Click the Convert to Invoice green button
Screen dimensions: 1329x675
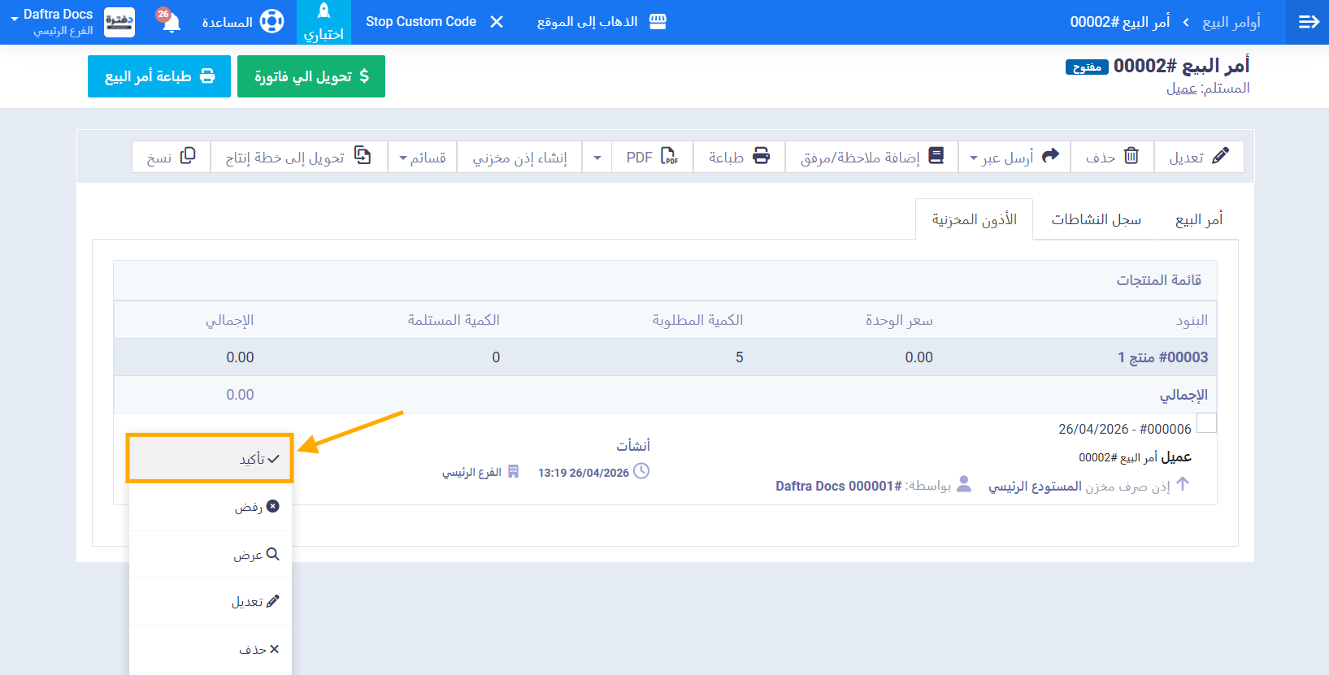(311, 76)
